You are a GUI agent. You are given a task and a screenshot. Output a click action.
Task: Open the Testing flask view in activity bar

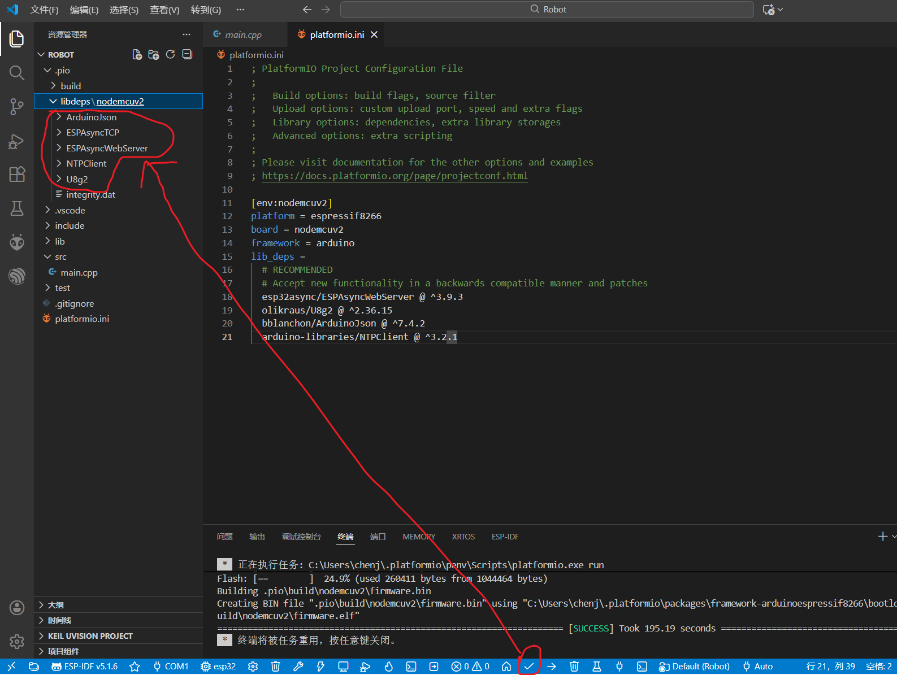17,208
